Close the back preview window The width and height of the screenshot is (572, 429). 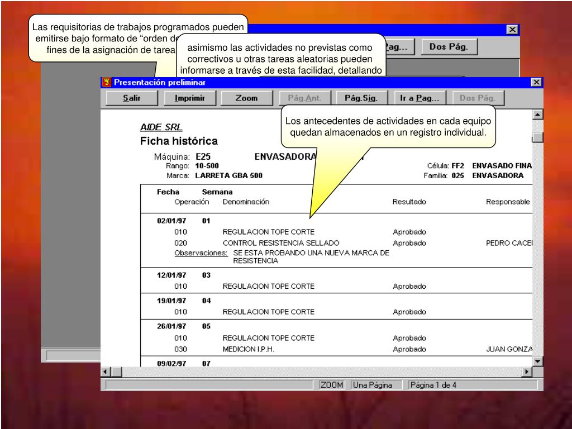pyautogui.click(x=513, y=30)
